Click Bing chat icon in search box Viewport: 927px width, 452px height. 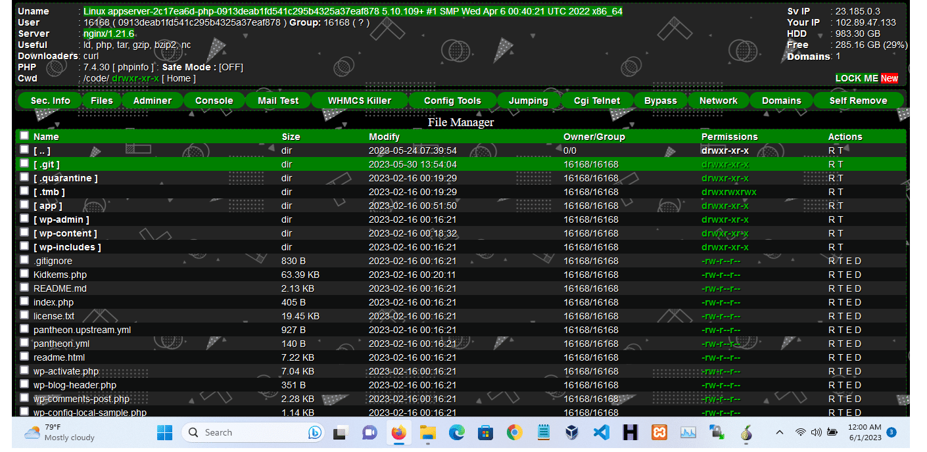(x=314, y=432)
